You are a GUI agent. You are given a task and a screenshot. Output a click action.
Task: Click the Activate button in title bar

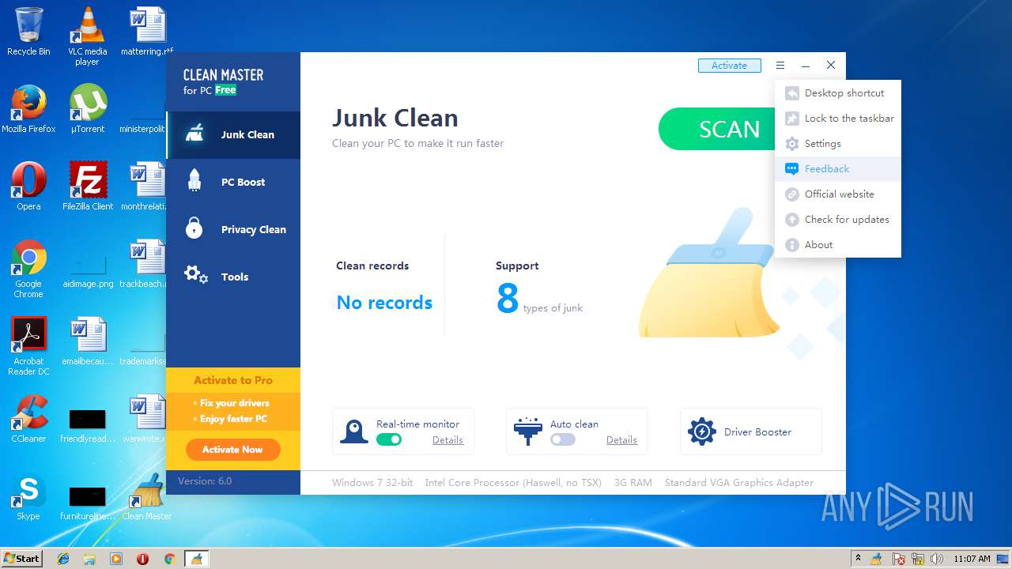(729, 66)
